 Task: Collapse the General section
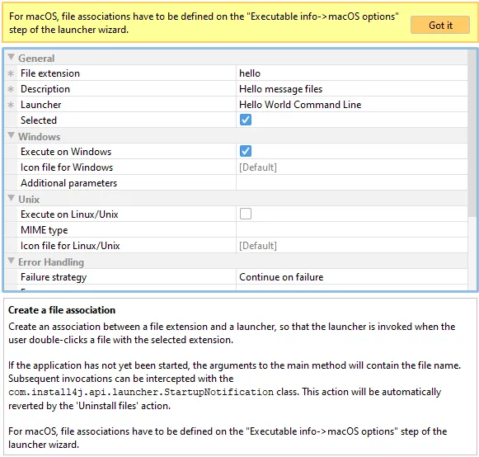[x=11, y=57]
